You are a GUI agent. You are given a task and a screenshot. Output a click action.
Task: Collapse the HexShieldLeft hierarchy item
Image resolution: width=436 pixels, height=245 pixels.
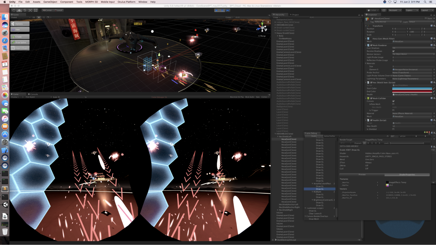tap(278, 136)
